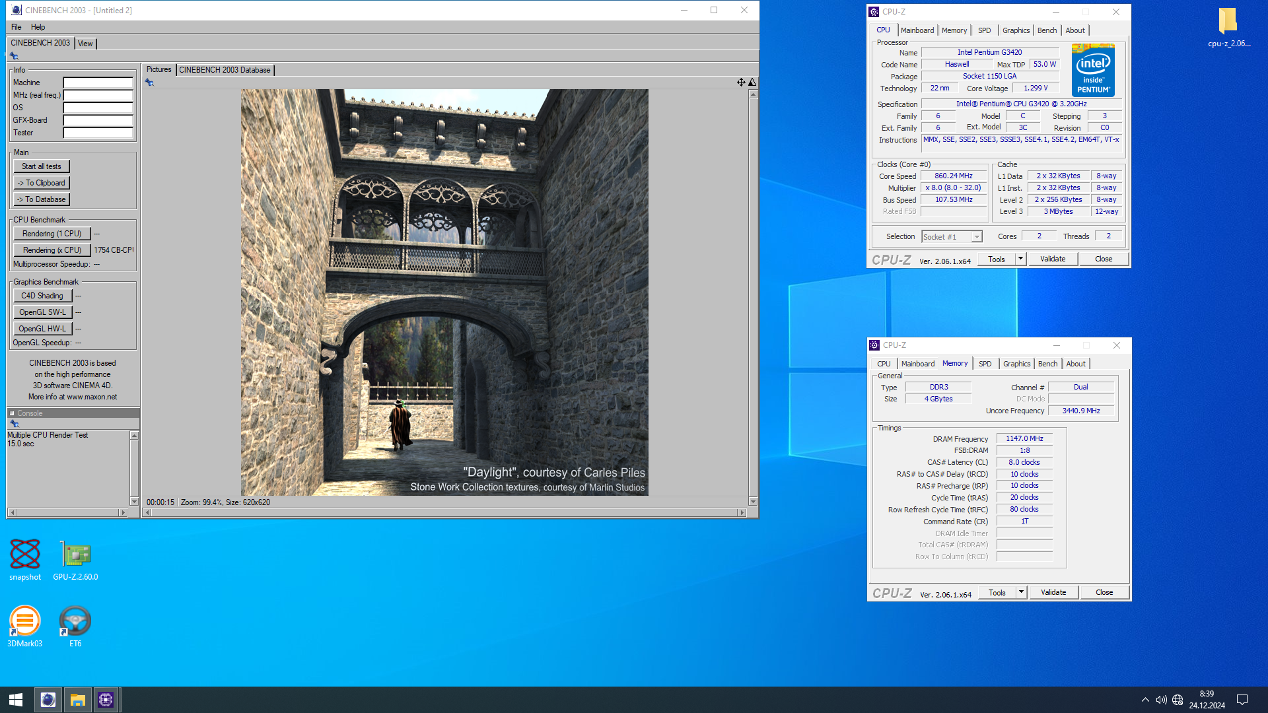Click the MHz (real freq.) input field

[x=98, y=95]
